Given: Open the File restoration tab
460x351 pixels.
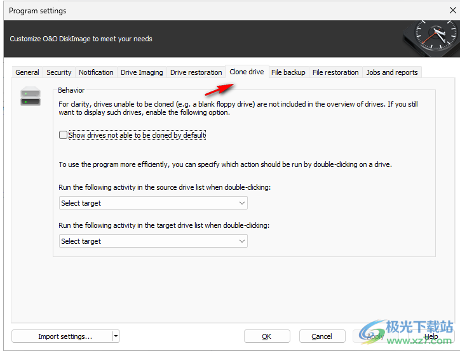Looking at the screenshot, I should coord(335,72).
